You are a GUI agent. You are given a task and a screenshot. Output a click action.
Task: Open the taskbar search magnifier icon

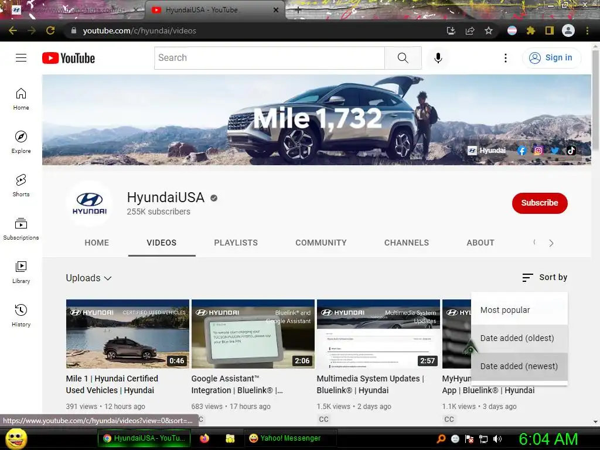pos(441,439)
